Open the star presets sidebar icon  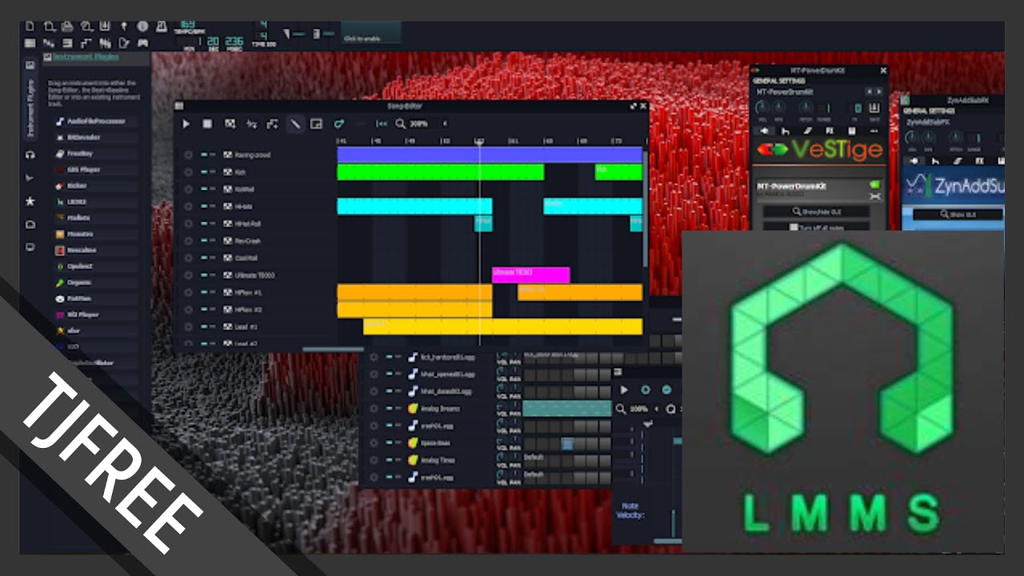point(30,201)
